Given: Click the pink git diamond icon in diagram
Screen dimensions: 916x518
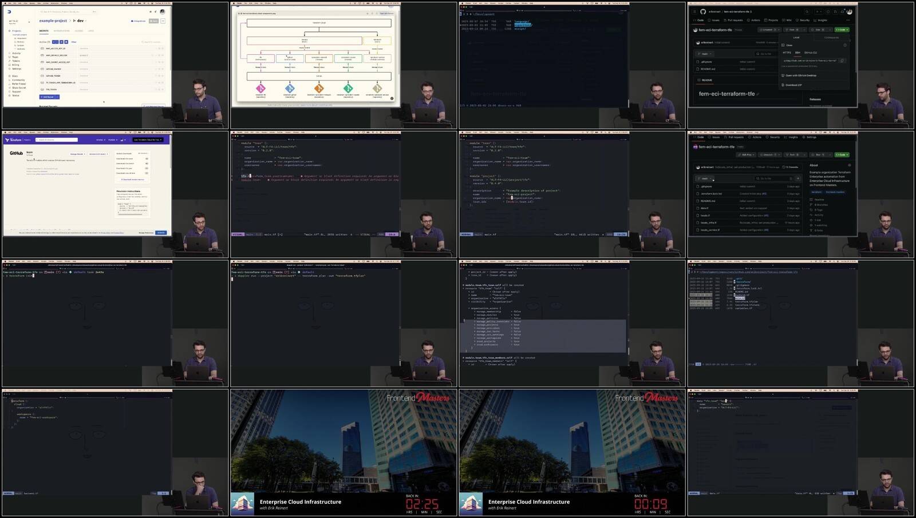Looking at the screenshot, I should 260,89.
